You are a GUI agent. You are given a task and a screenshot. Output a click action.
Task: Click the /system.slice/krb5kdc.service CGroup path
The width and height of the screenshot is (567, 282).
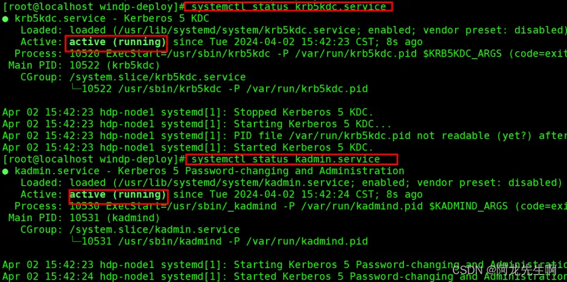157,77
